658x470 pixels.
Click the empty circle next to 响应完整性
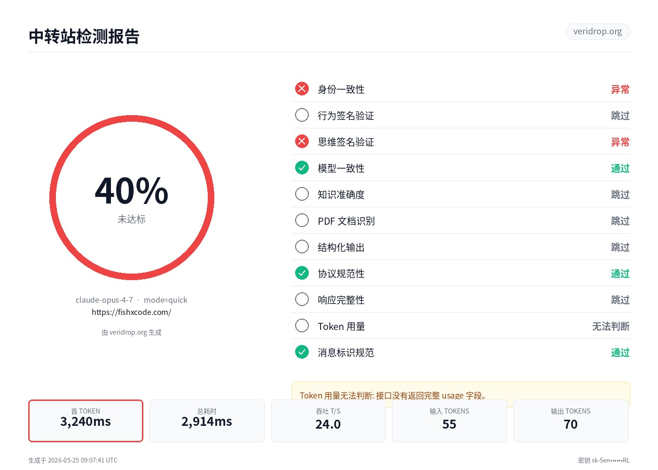(x=302, y=299)
